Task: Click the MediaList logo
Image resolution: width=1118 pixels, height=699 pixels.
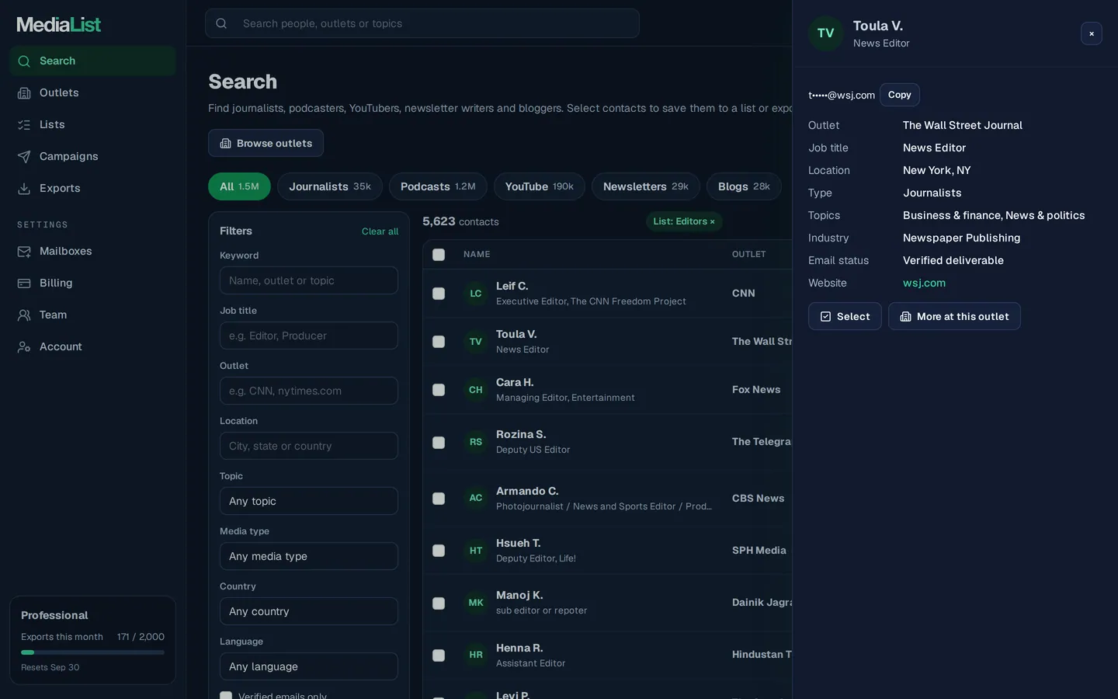Action: pos(59,25)
